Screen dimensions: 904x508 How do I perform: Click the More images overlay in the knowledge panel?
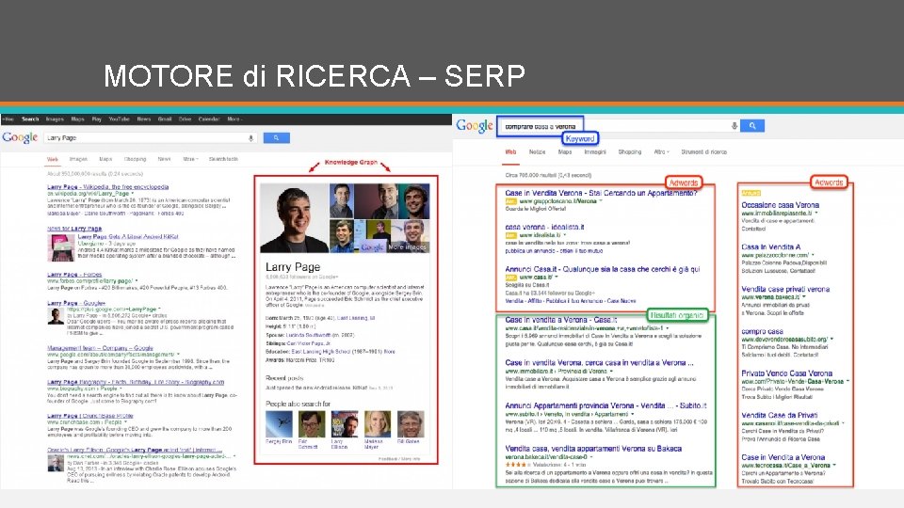pyautogui.click(x=408, y=246)
